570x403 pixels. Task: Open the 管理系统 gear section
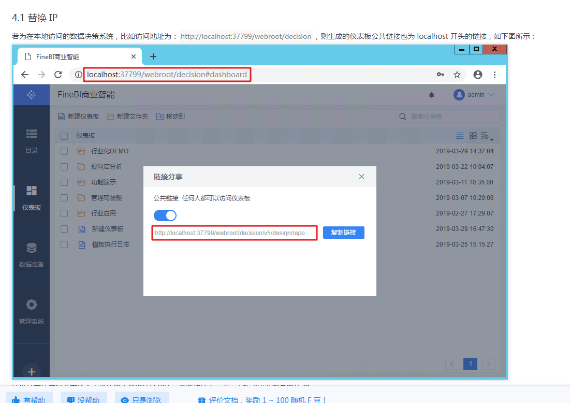tap(32, 312)
